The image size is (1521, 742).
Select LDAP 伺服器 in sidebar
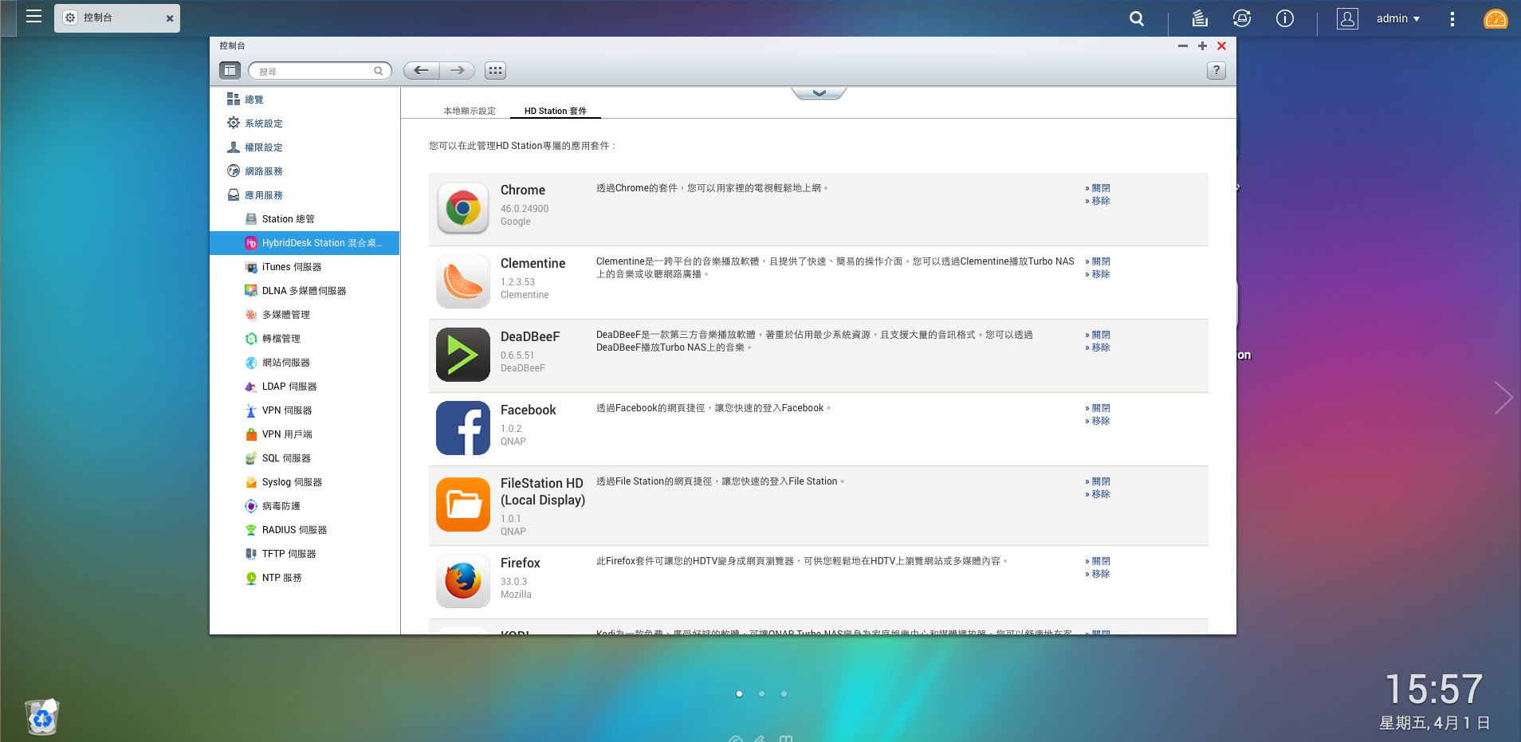[x=305, y=386]
